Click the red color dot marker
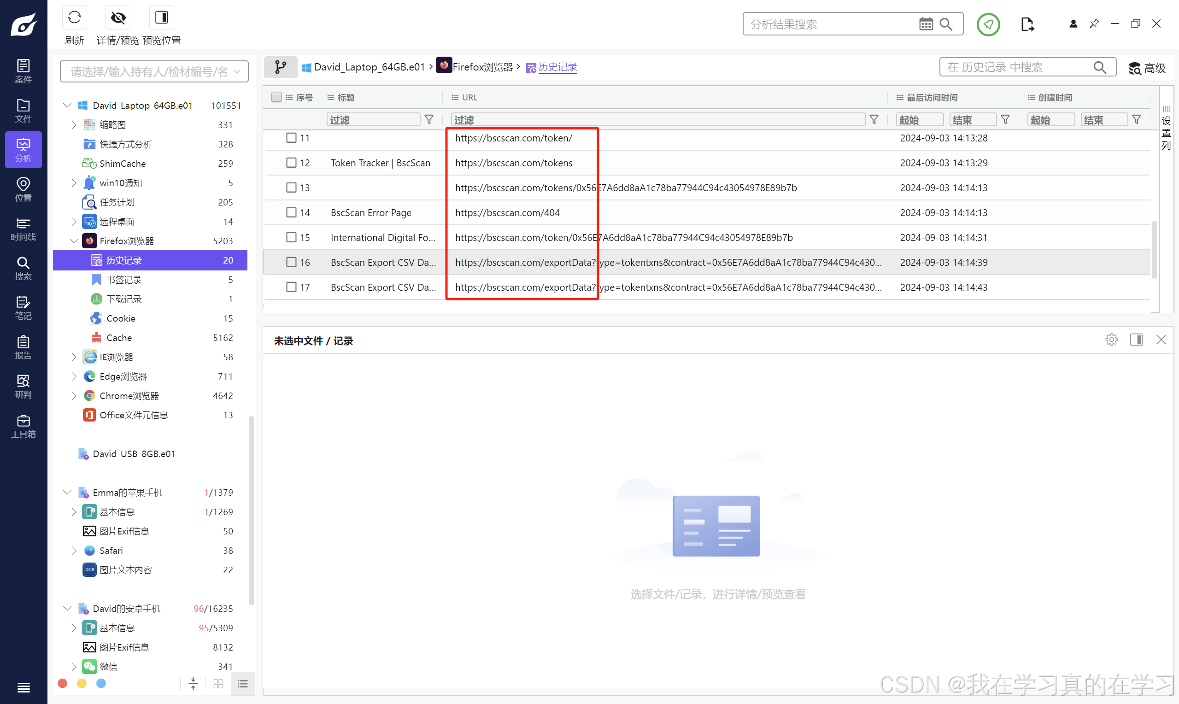This screenshot has height=704, width=1179. pos(62,683)
